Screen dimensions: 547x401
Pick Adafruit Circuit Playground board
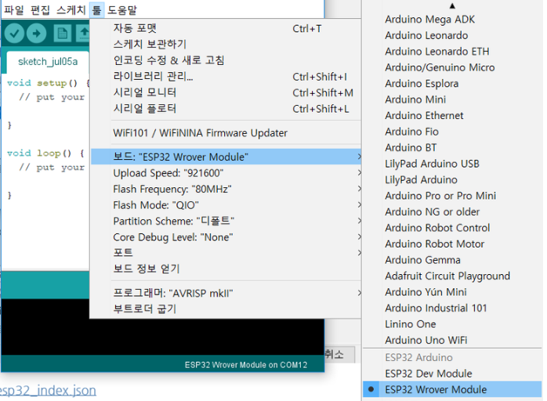click(452, 276)
